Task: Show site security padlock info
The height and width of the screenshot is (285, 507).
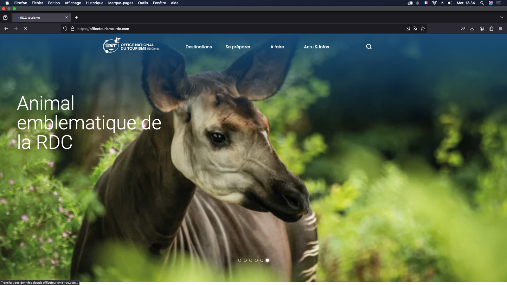Action: [x=73, y=28]
